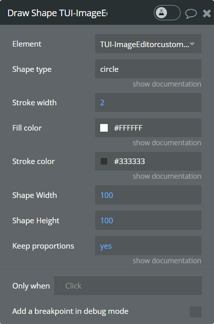Toggle the experimental flask switch
The height and width of the screenshot is (324, 214).
tap(167, 13)
